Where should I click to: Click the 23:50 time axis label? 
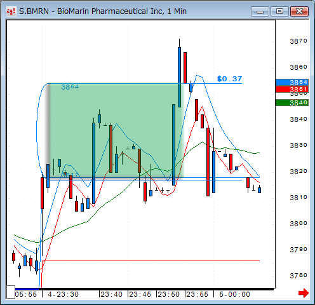coord(168,294)
